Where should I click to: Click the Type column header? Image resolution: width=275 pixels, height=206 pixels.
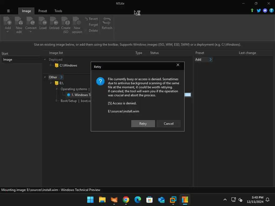[139, 53]
